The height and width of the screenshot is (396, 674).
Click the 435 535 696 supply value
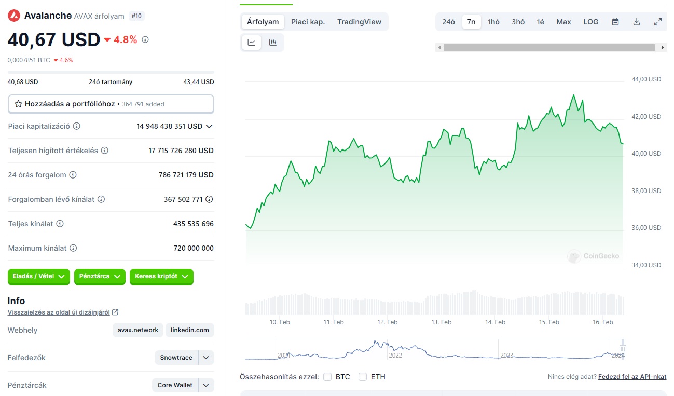194,224
